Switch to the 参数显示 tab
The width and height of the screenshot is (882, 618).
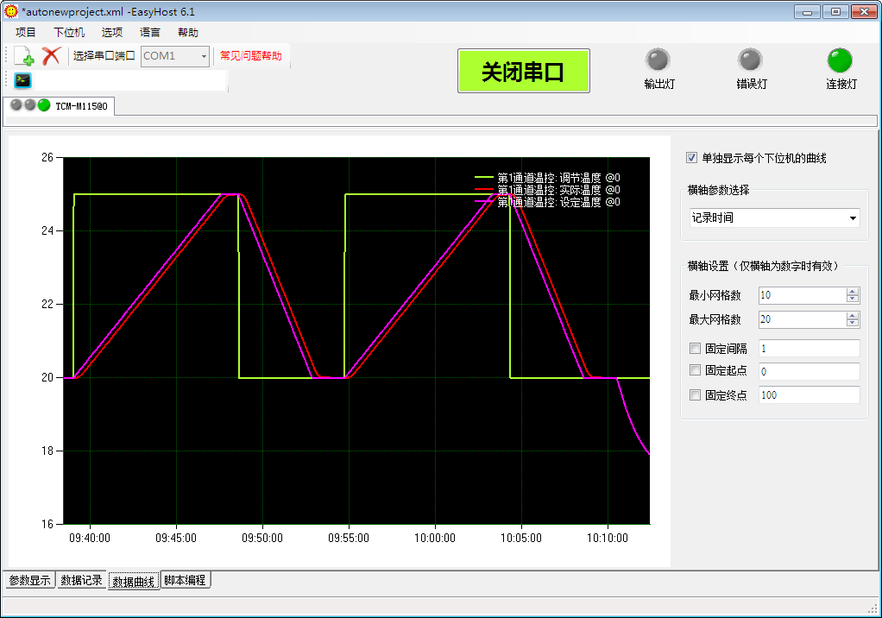[30, 580]
